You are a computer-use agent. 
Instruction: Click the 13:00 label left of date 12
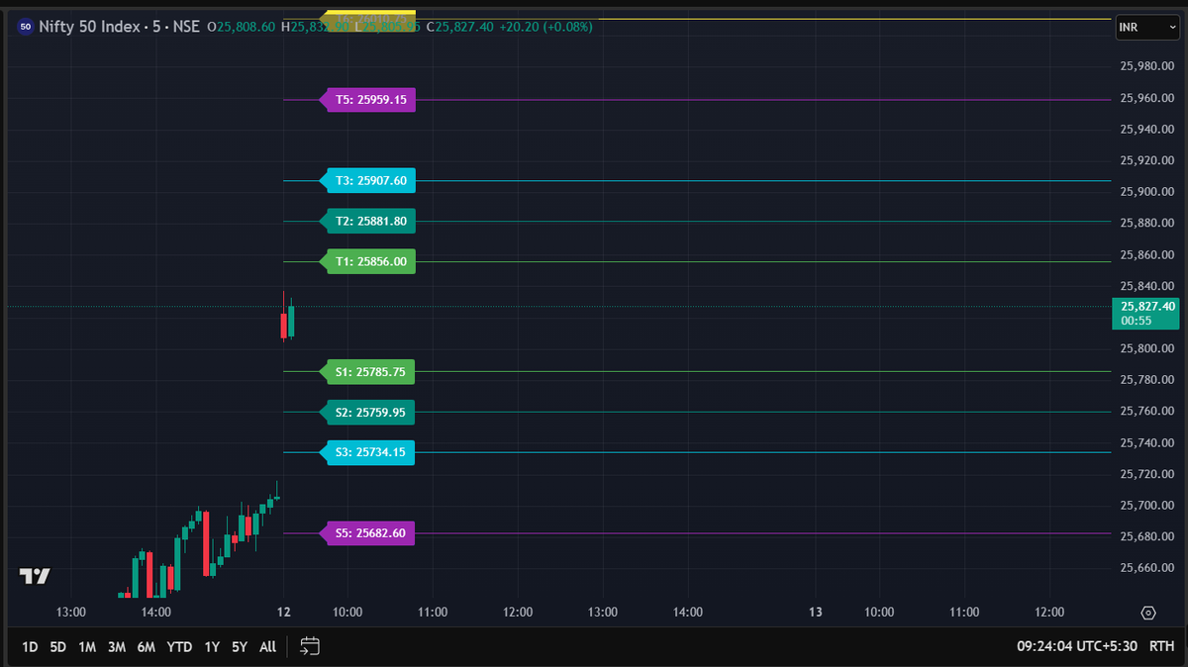click(x=71, y=613)
